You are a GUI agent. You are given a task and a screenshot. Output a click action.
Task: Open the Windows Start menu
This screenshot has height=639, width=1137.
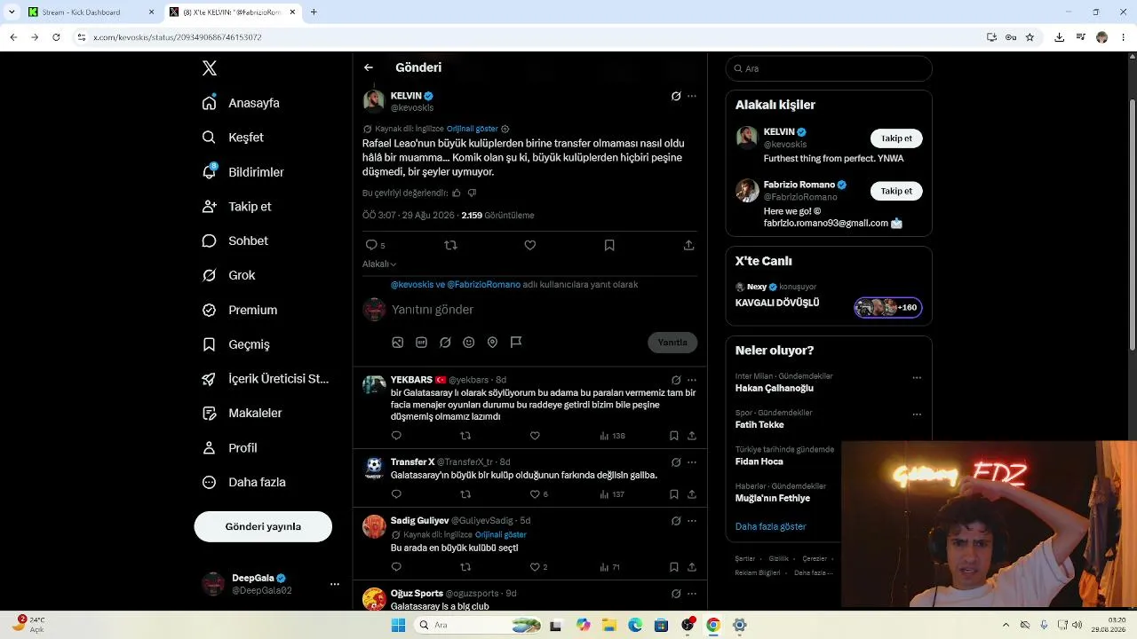pyautogui.click(x=398, y=626)
